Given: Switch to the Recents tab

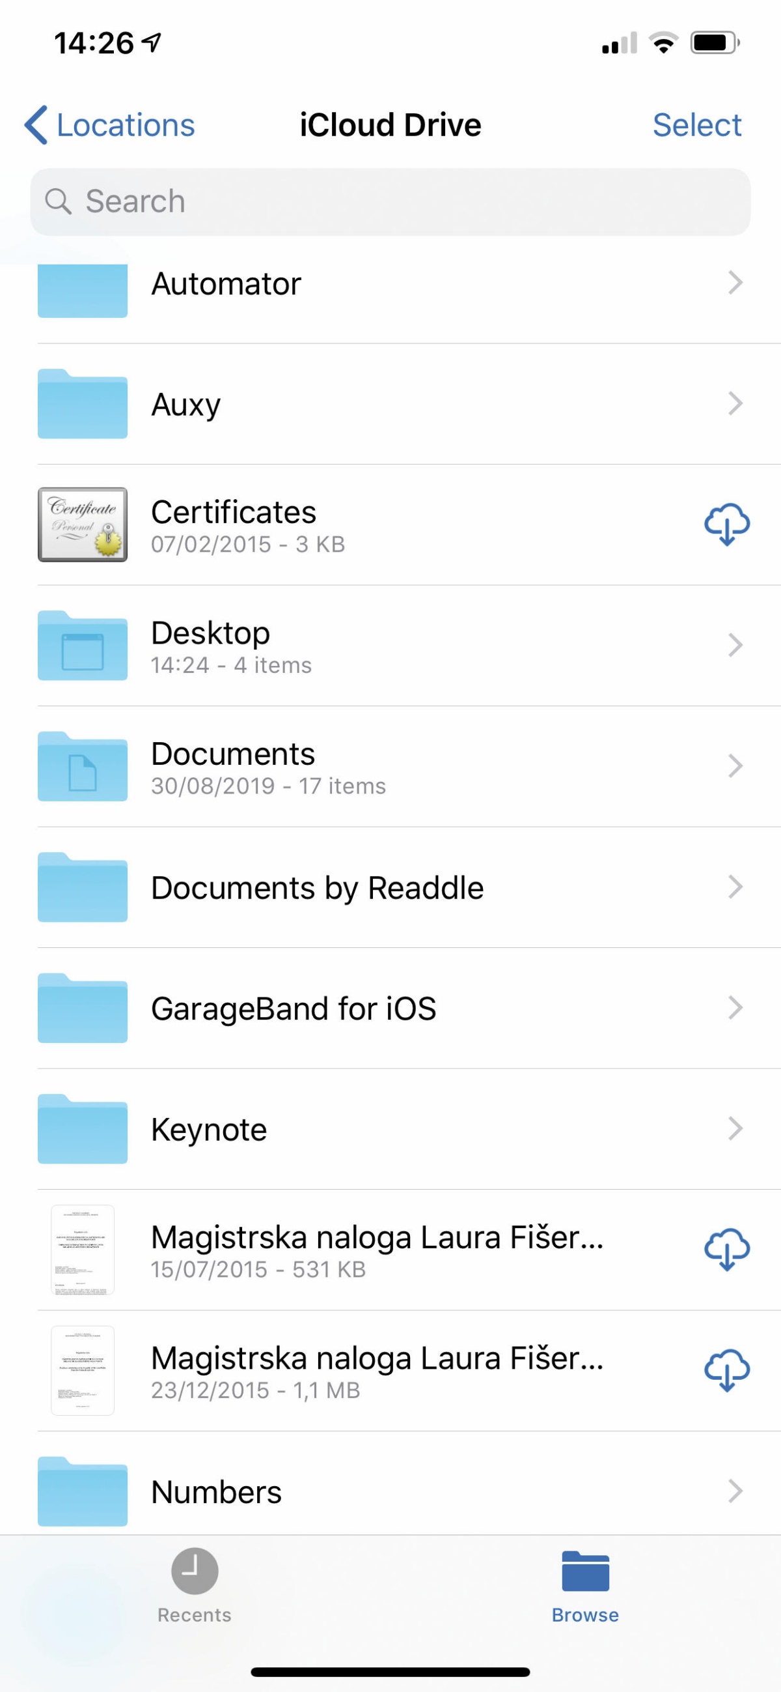Looking at the screenshot, I should click(194, 1587).
